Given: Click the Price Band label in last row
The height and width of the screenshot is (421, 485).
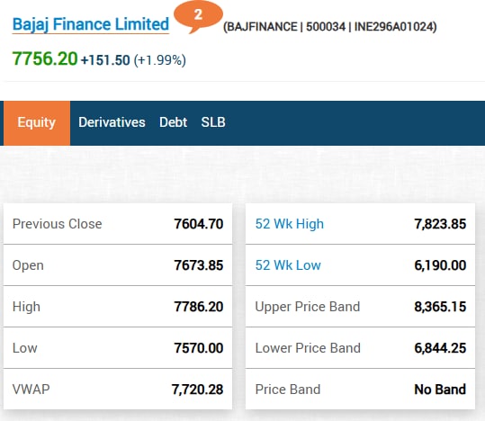Looking at the screenshot, I should 288,390.
